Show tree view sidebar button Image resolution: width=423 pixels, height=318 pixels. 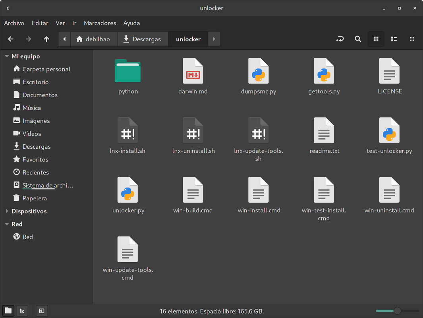(22, 311)
